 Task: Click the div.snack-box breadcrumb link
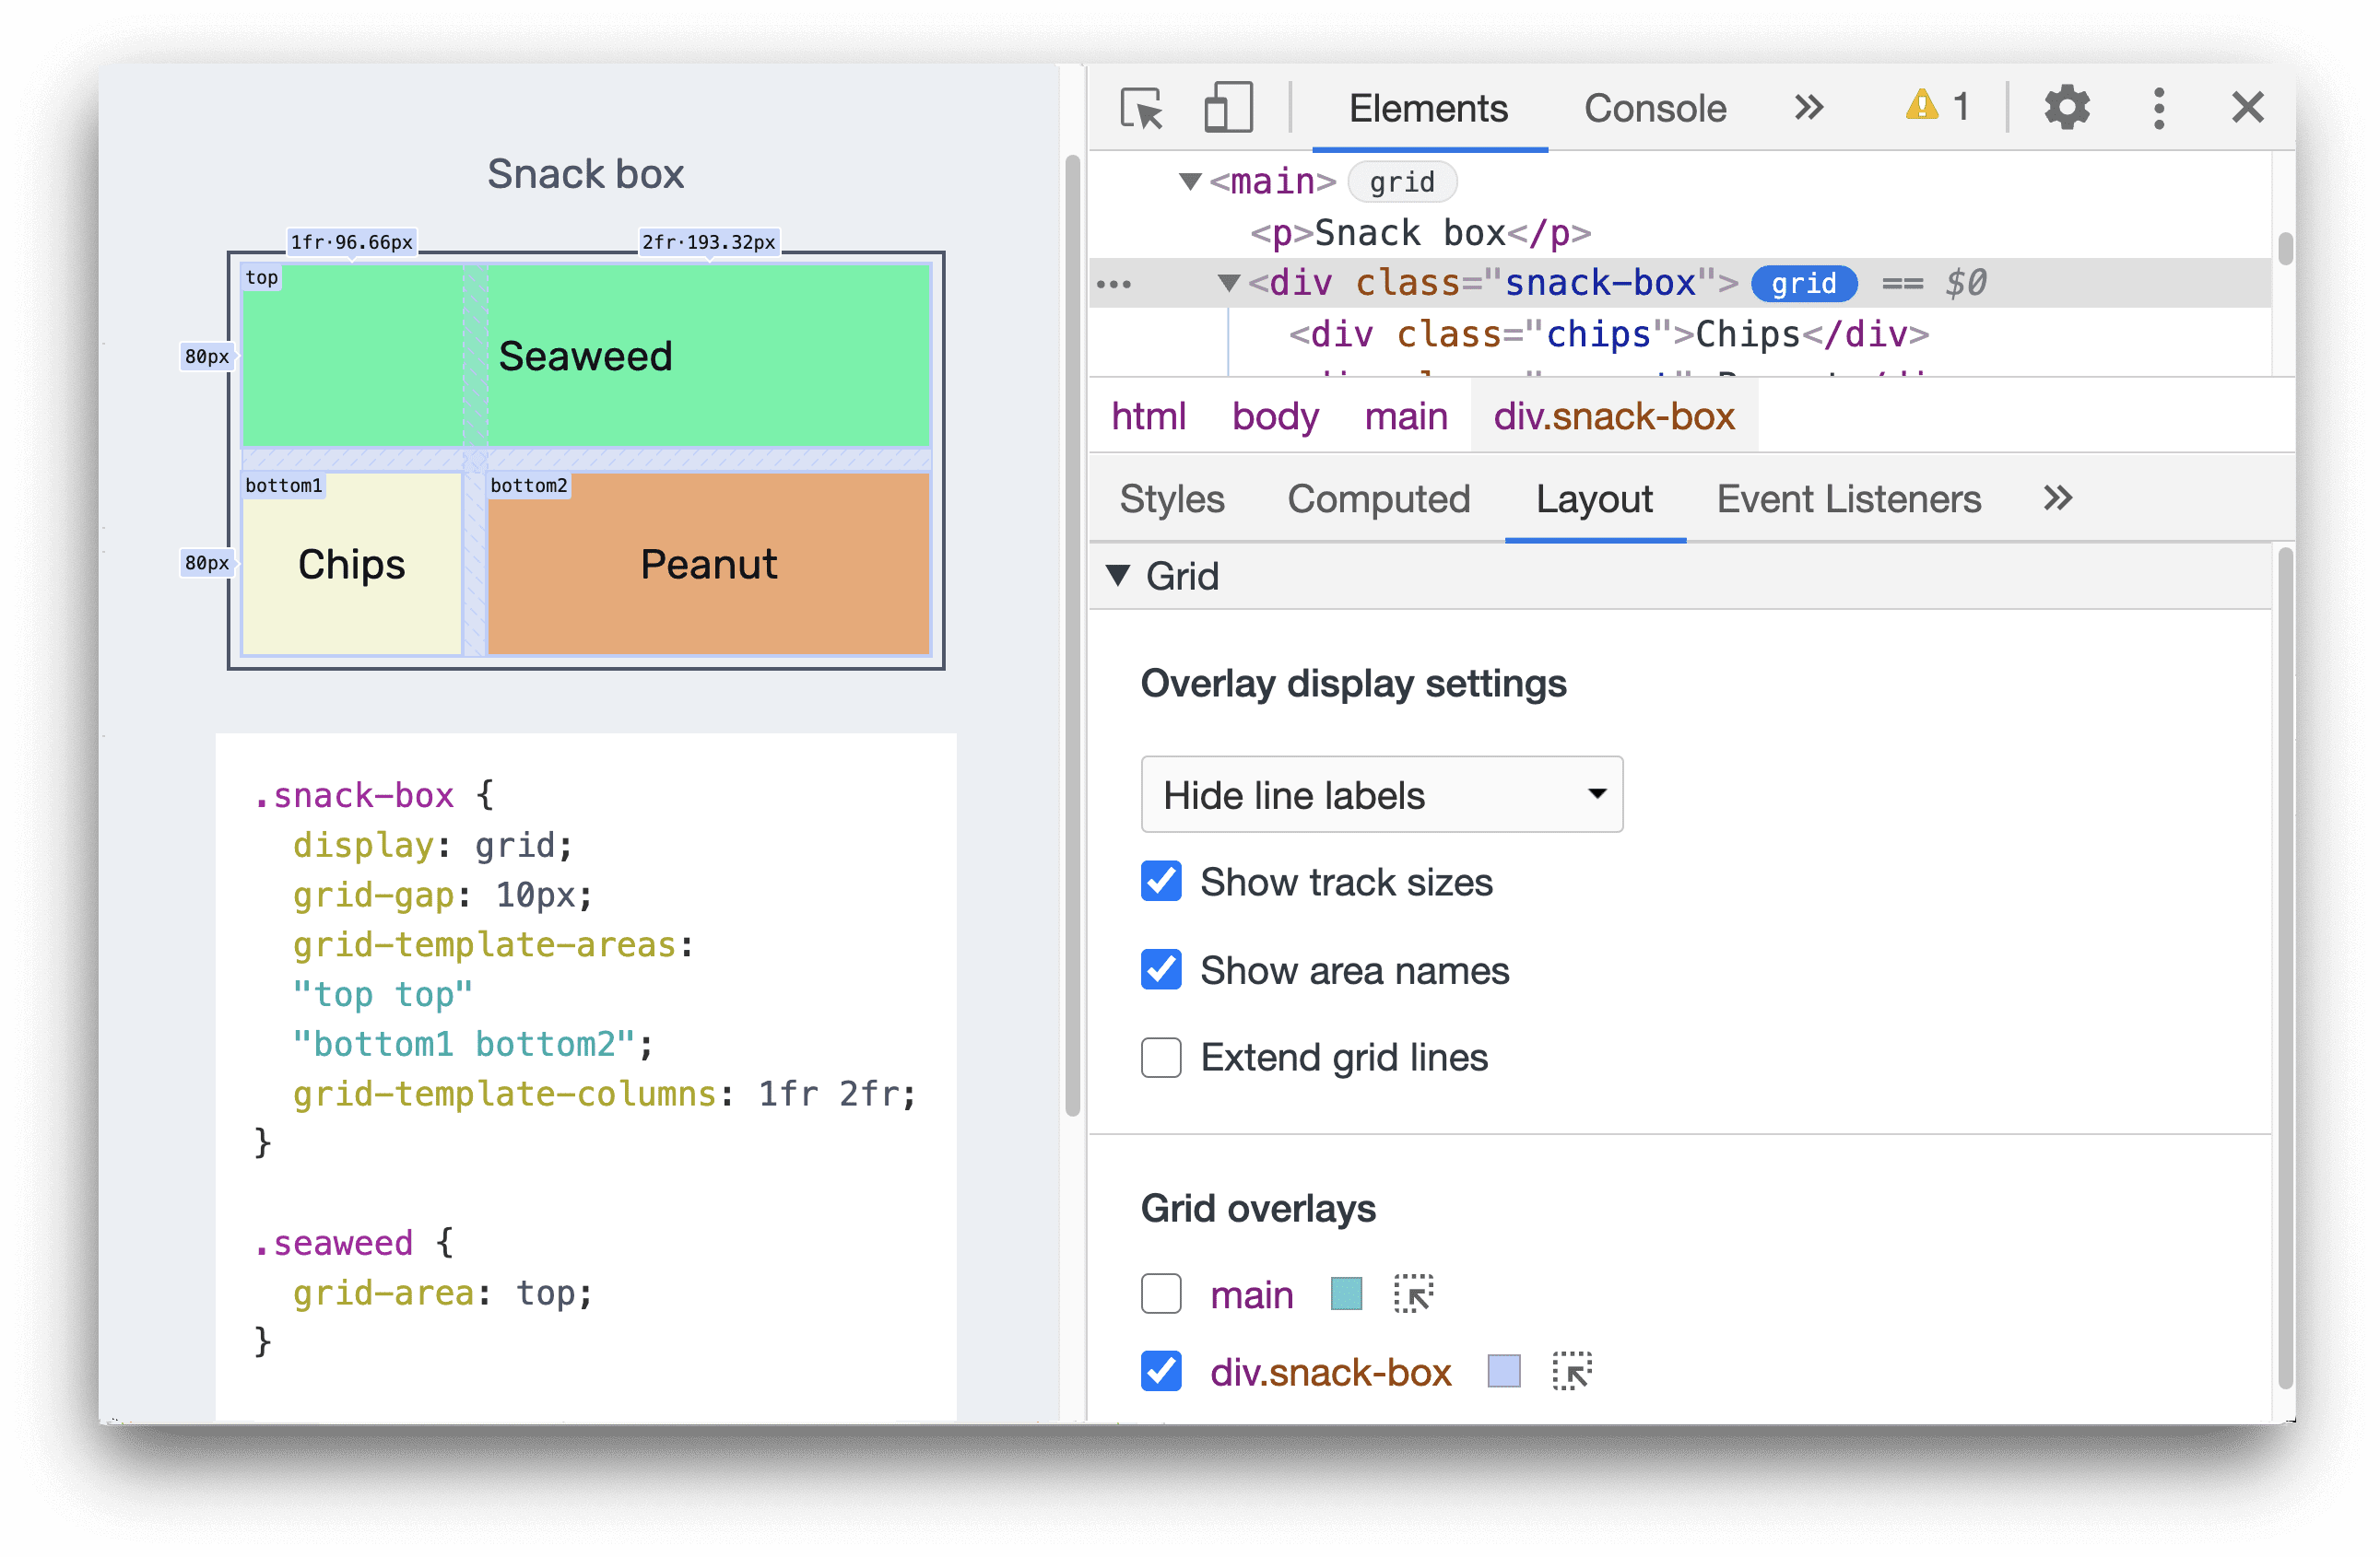[1615, 417]
